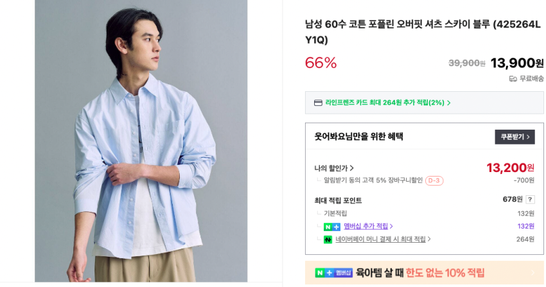Click the blue N+ membership icon

pos(332,227)
